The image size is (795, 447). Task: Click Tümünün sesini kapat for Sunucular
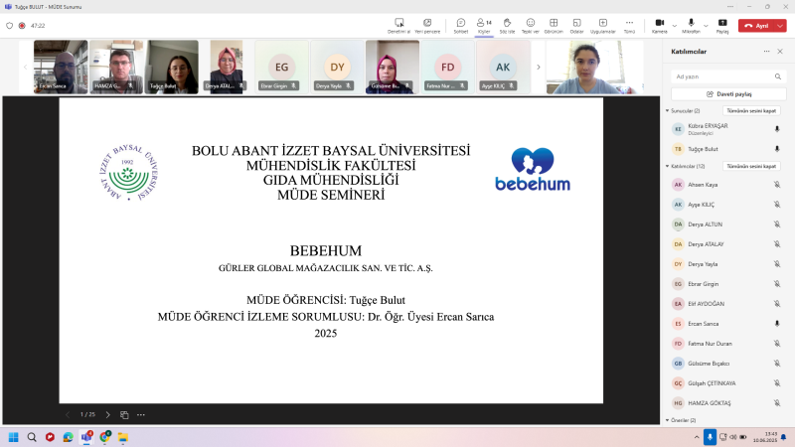751,110
